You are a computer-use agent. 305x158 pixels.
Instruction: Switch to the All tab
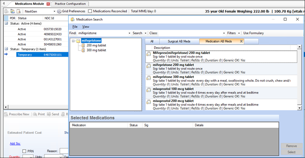(152, 41)
